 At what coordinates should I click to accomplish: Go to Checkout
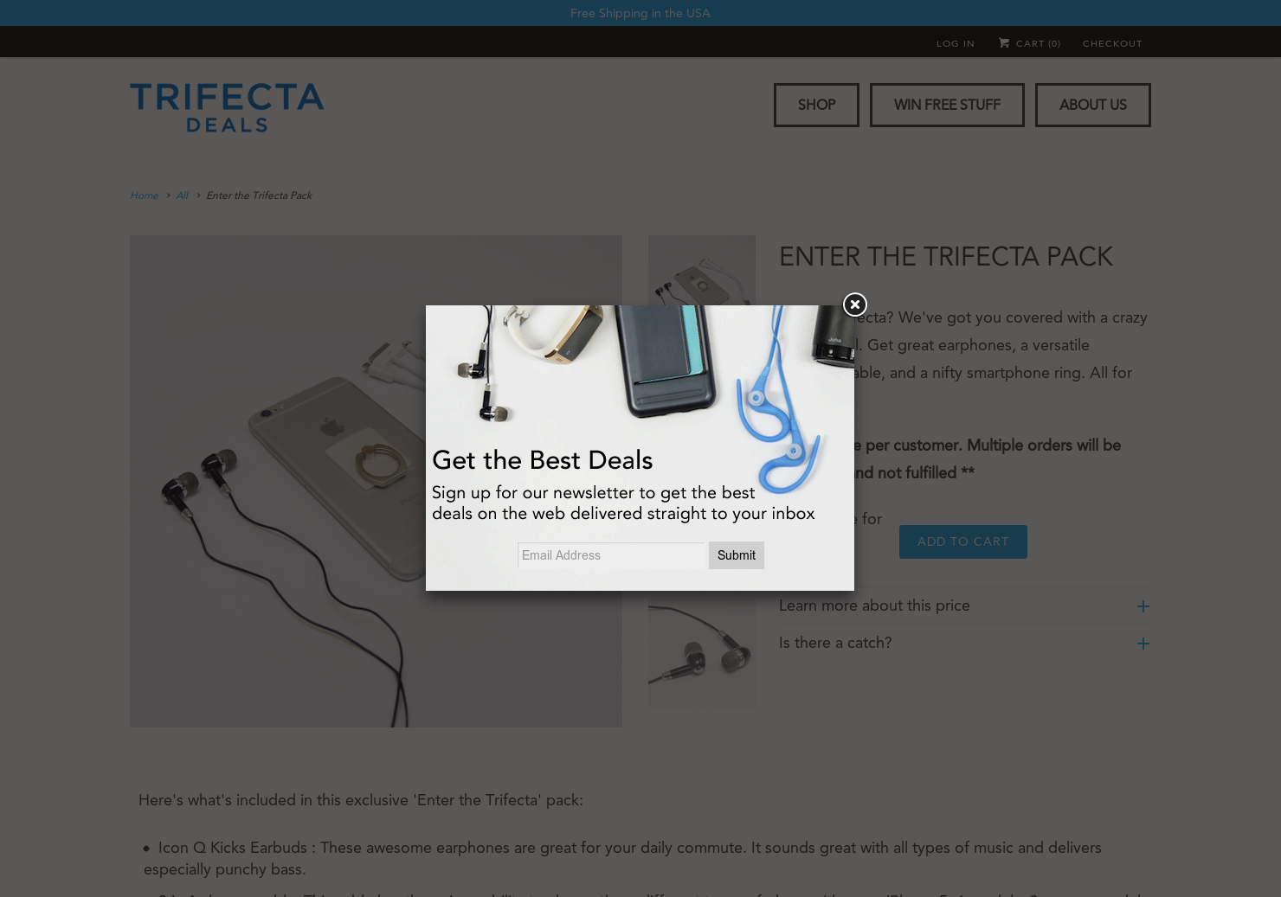click(1112, 43)
